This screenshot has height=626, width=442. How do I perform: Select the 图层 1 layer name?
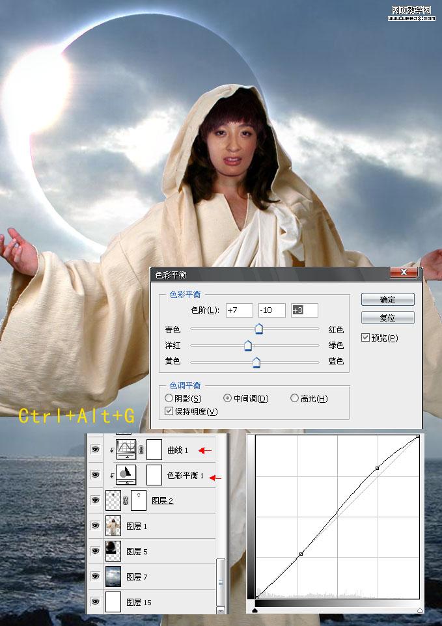pyautogui.click(x=137, y=526)
